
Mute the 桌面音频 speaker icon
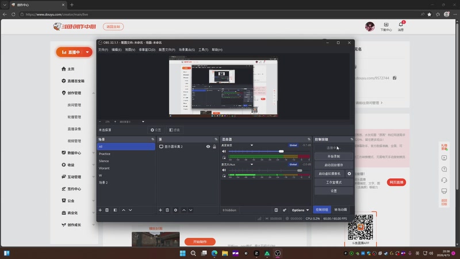[224, 151]
